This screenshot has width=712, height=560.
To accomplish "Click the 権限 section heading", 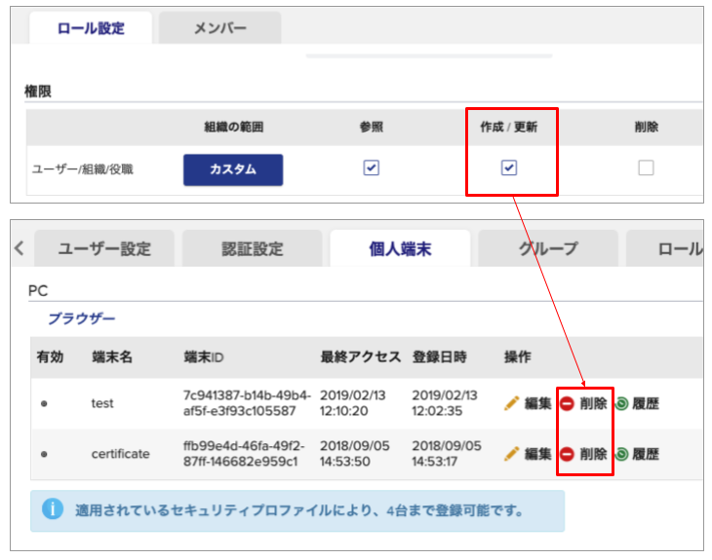I will point(38,92).
